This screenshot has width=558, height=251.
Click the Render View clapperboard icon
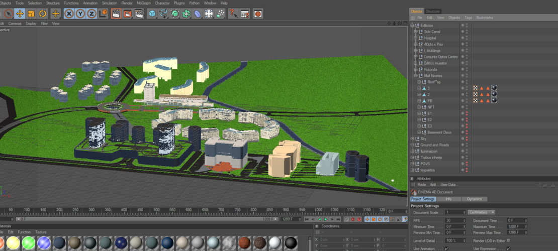point(116,14)
